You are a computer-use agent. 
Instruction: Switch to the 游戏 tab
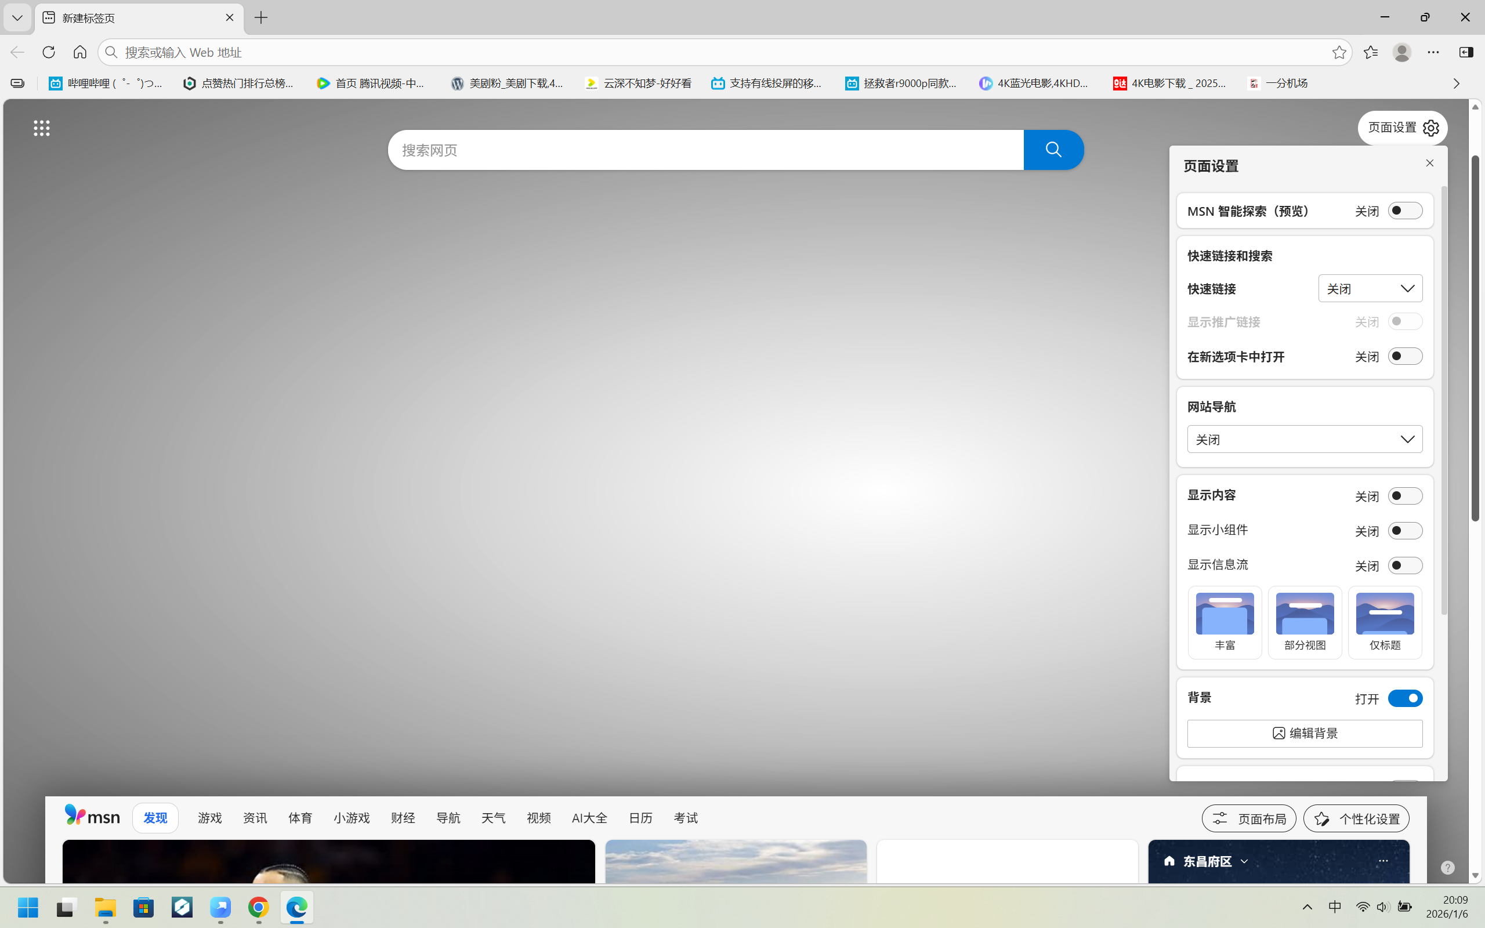pos(210,818)
